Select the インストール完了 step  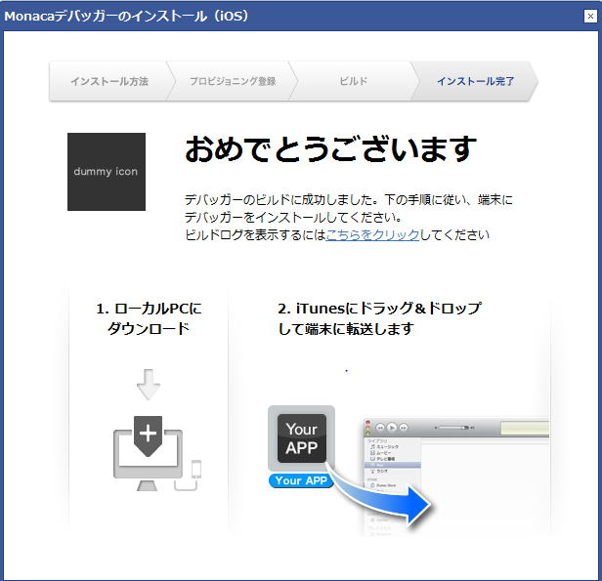click(x=475, y=81)
